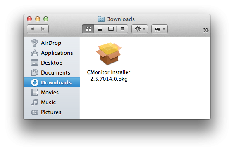
Task: Click the Downloads folder icon in title bar
Action: point(101,19)
